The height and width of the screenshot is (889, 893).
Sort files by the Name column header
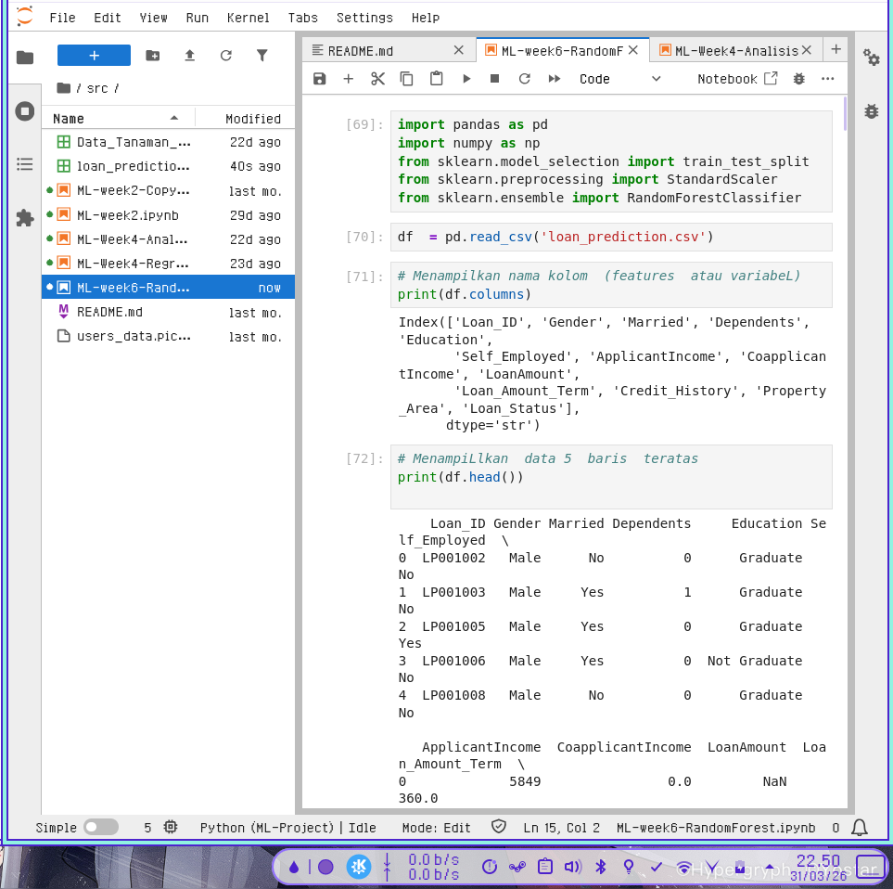69,119
